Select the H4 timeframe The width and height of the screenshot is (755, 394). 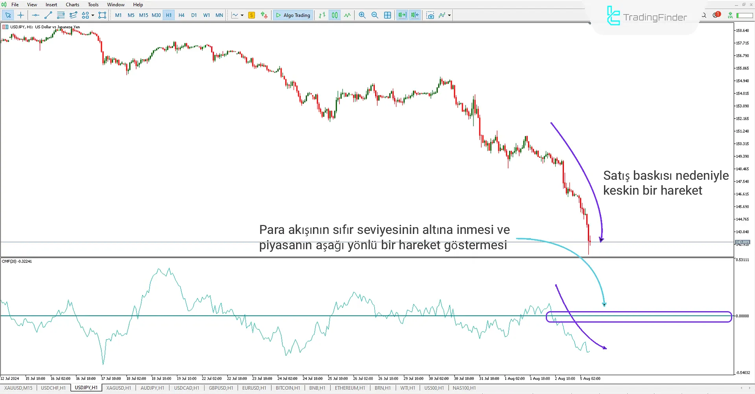click(x=181, y=15)
